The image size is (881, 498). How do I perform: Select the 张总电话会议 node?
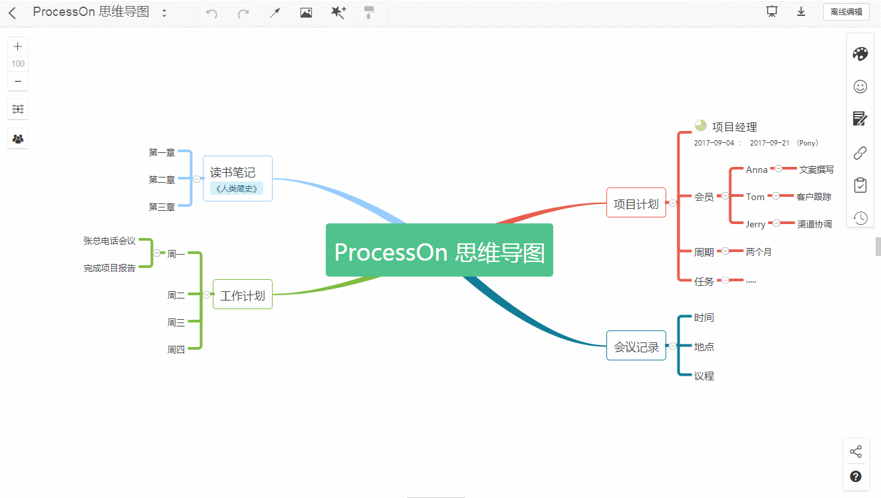tap(110, 241)
